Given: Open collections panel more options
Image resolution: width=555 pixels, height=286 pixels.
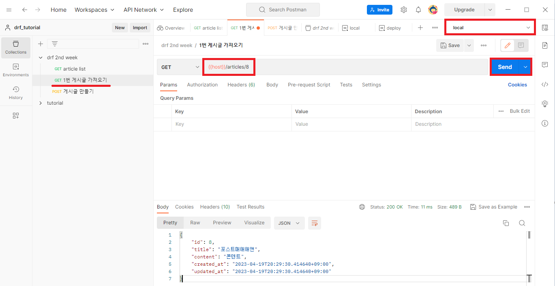Looking at the screenshot, I should point(146,44).
